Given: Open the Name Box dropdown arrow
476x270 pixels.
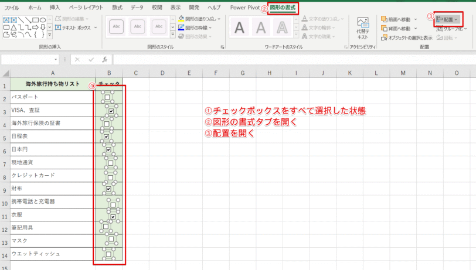Looking at the screenshot, I should click(56, 60).
